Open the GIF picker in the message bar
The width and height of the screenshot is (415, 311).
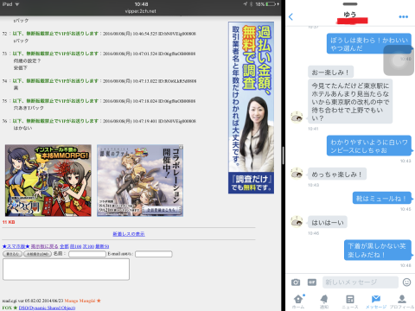click(312, 282)
